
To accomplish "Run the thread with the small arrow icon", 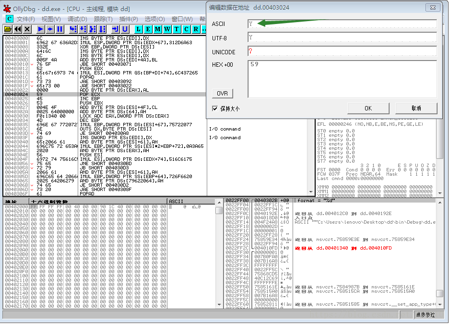I will coord(50,29).
